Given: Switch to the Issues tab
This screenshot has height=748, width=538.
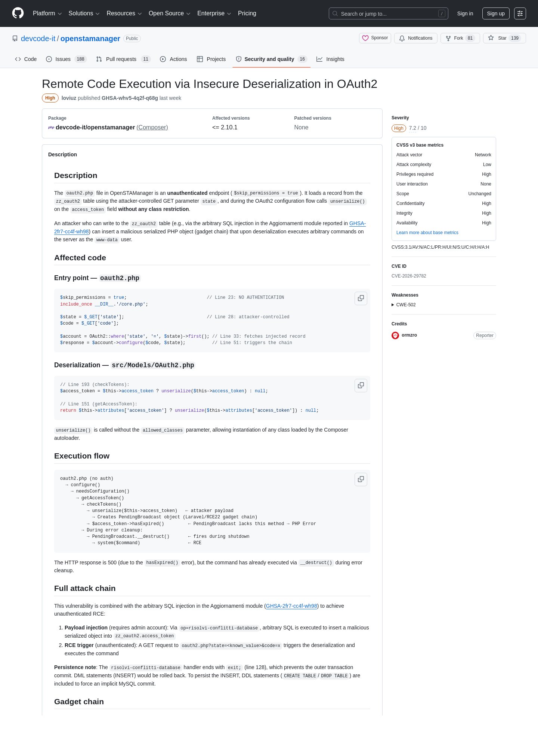Looking at the screenshot, I should (66, 59).
